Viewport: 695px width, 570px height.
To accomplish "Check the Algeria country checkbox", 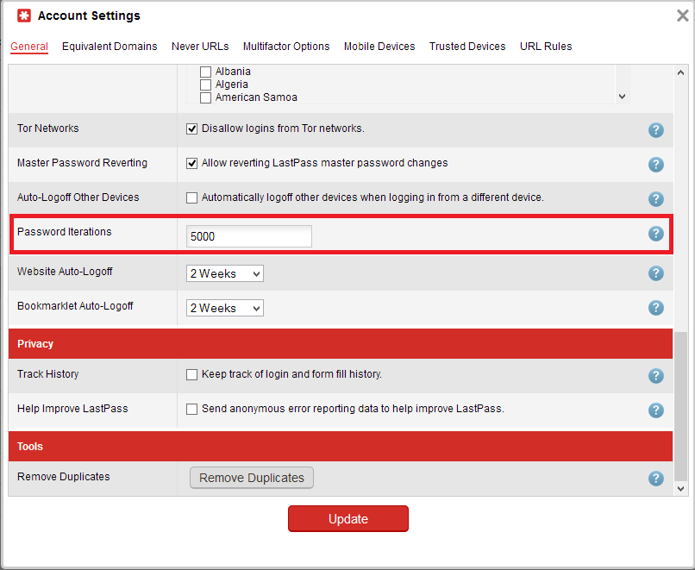I will pos(206,85).
